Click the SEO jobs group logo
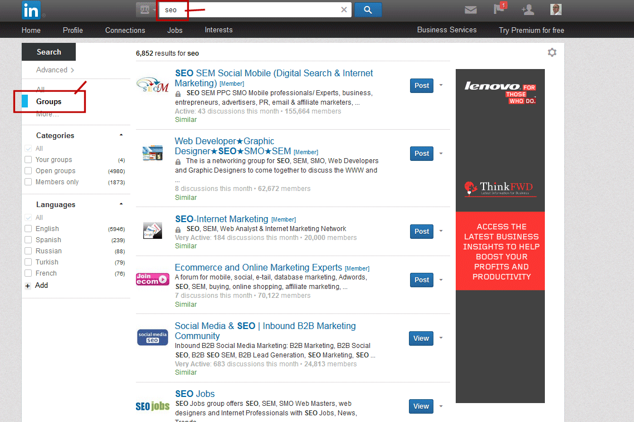This screenshot has height=422, width=634. coord(153,406)
